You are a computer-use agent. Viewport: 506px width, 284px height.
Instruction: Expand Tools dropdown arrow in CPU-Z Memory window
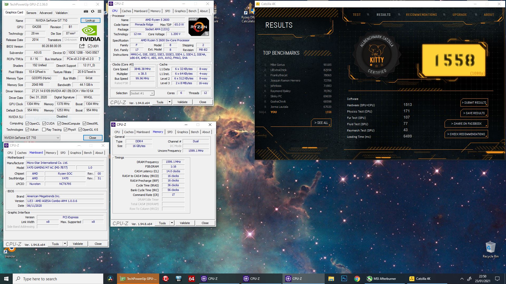tap(172, 223)
